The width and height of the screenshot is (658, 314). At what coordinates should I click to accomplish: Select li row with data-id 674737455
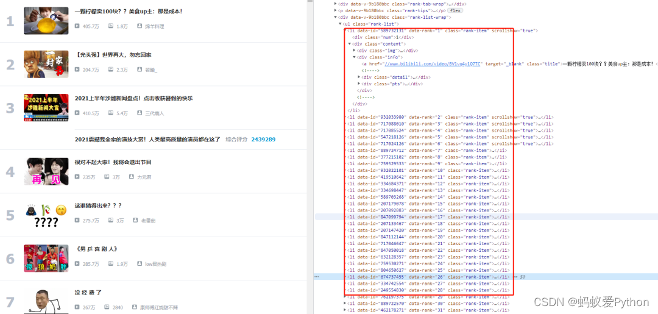428,277
